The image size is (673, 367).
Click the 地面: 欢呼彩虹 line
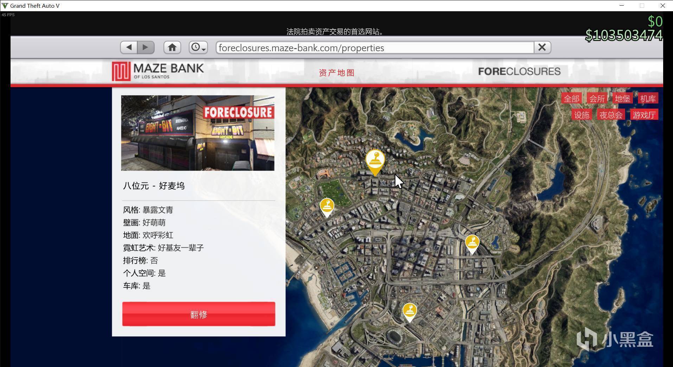coord(148,235)
